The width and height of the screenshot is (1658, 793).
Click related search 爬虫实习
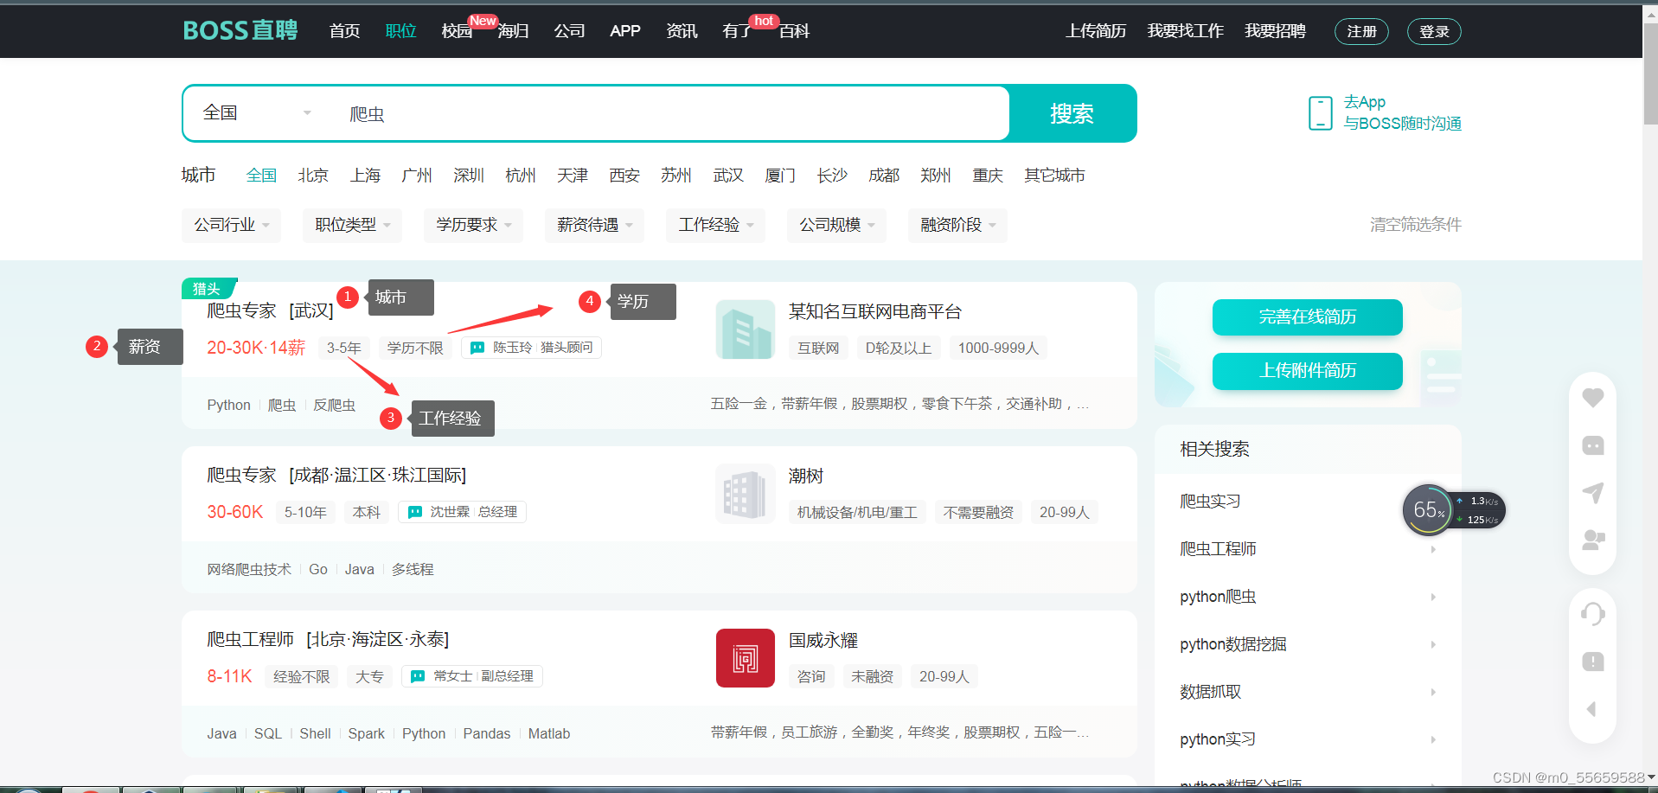point(1210,502)
